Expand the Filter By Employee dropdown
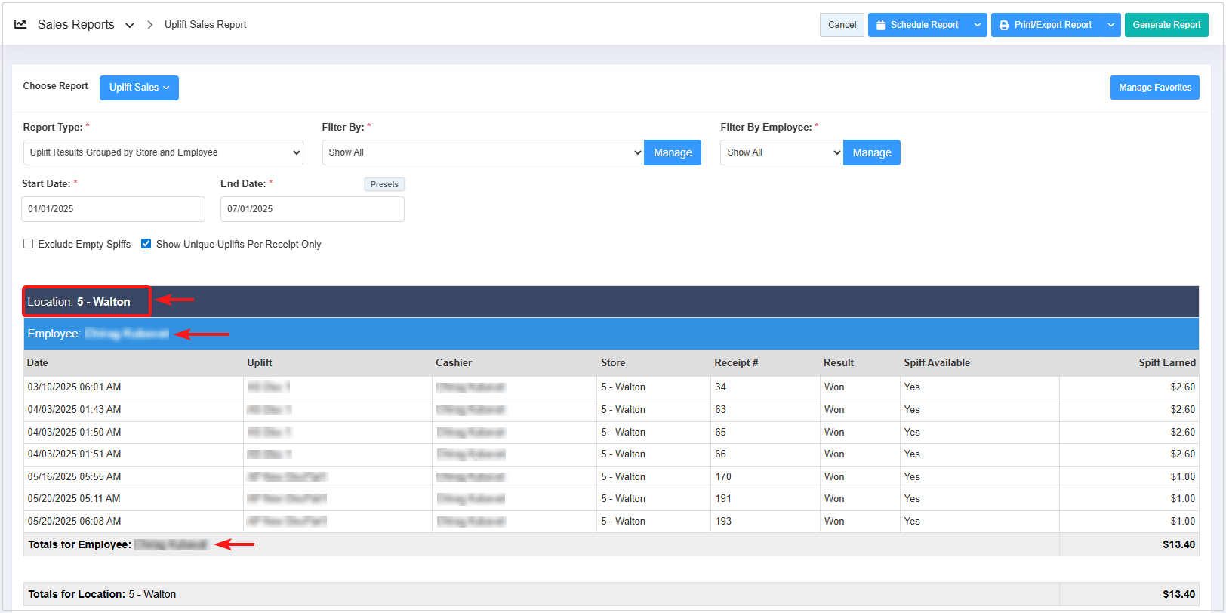This screenshot has height=613, width=1226. (x=781, y=152)
